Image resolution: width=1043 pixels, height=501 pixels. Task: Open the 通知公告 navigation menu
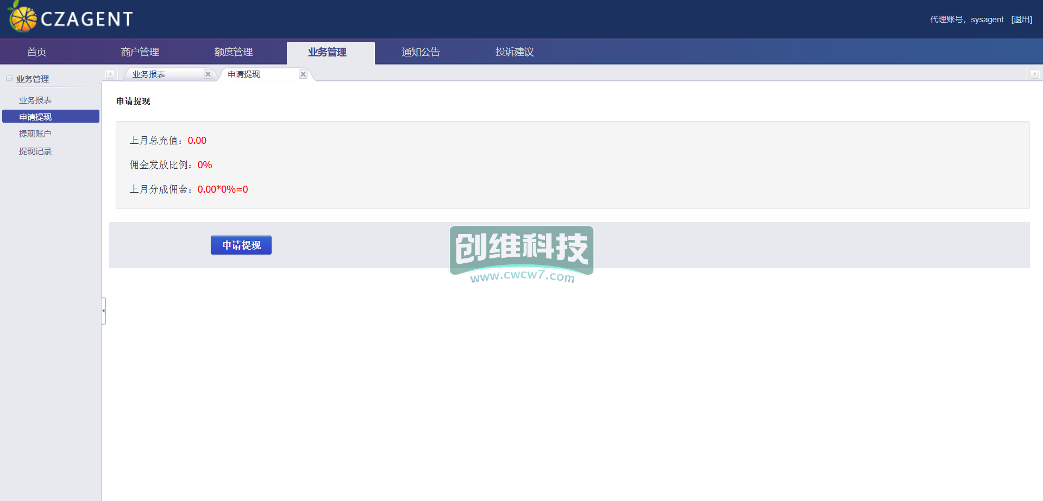(x=421, y=52)
